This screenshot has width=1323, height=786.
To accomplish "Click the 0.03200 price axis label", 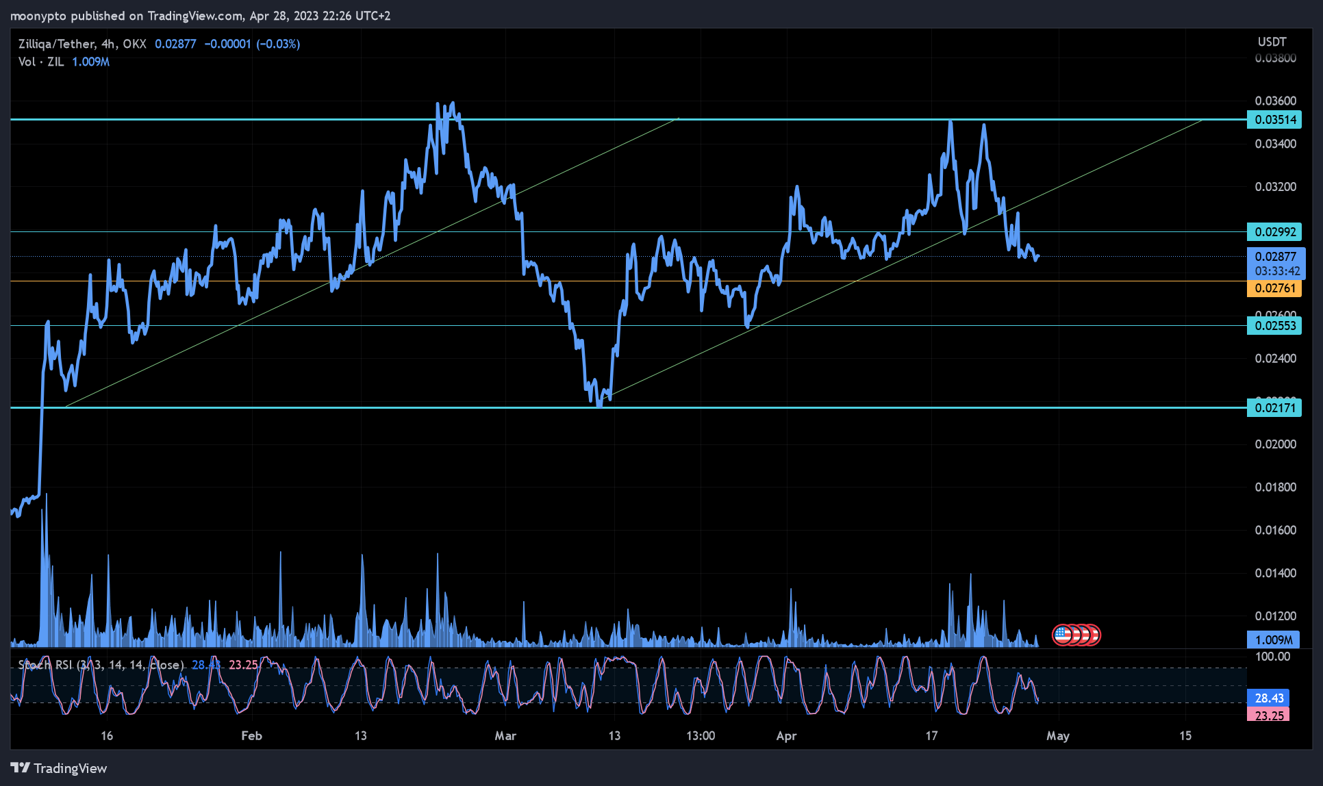I will (1275, 187).
